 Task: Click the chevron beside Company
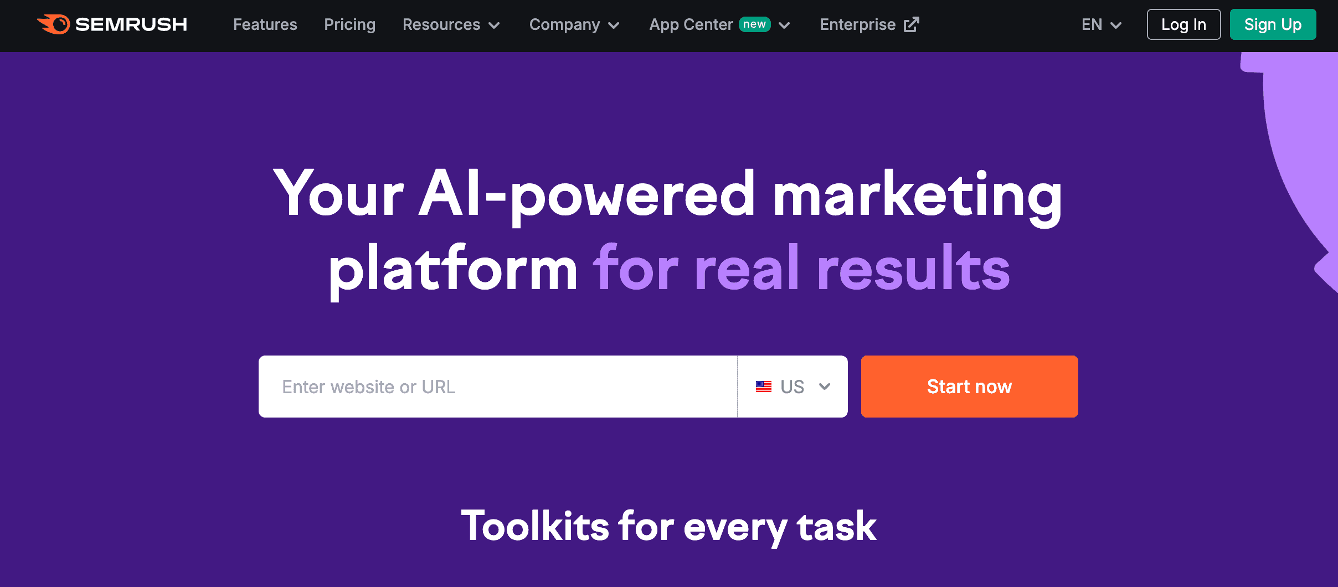pos(614,25)
